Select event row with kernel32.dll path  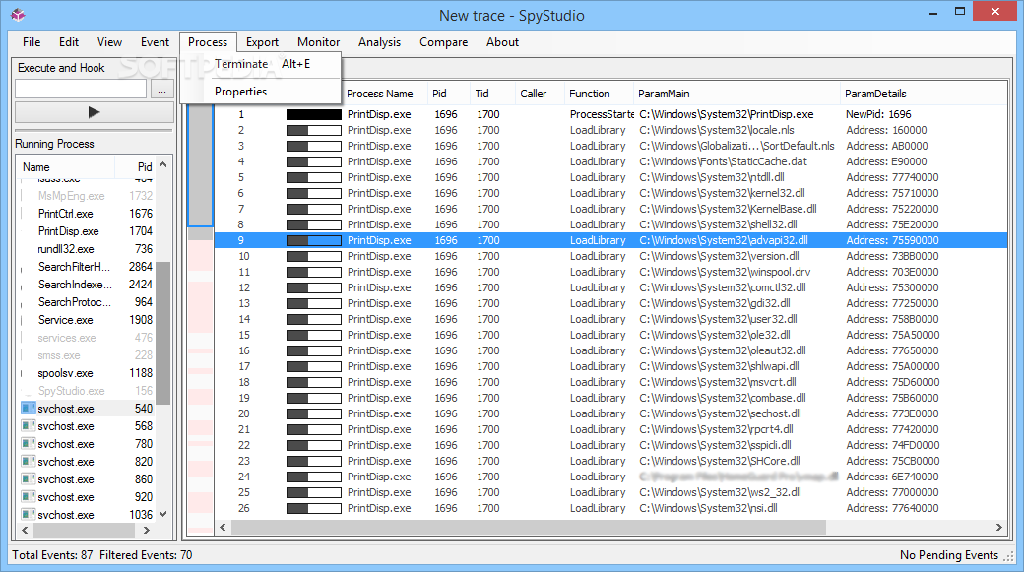click(x=610, y=193)
